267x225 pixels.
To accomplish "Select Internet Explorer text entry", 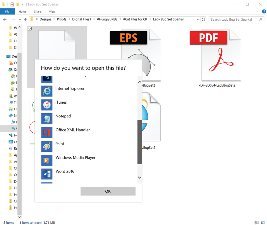I will (70, 89).
